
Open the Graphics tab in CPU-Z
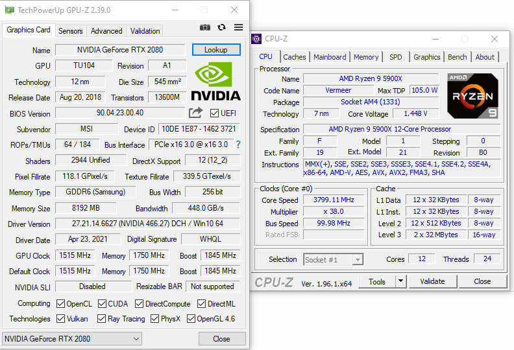[427, 57]
